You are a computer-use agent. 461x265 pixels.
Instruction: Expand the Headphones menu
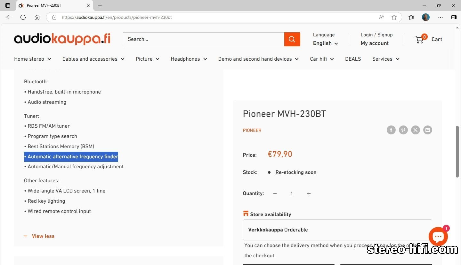click(189, 59)
